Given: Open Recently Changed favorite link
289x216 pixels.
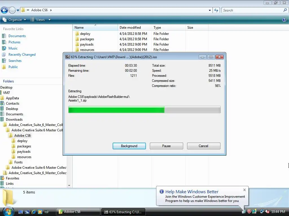Looking at the screenshot, I should 22,55.
